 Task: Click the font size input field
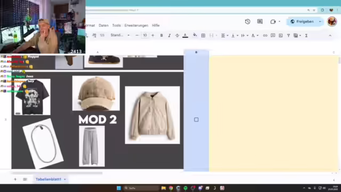145,35
